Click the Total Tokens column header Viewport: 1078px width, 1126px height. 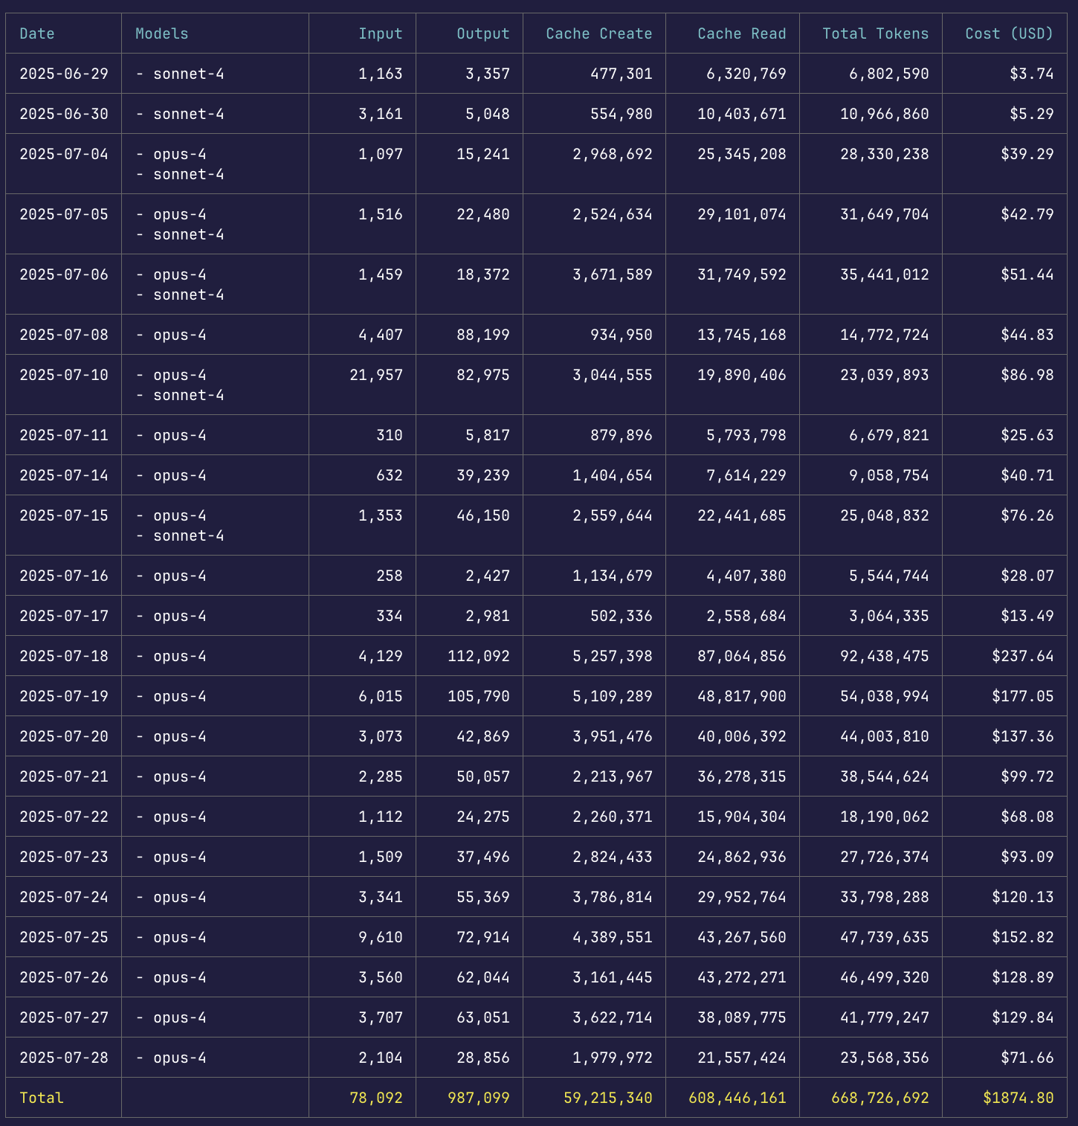(875, 33)
